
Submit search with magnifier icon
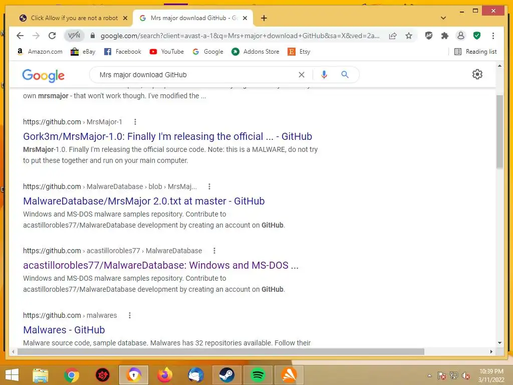click(345, 75)
